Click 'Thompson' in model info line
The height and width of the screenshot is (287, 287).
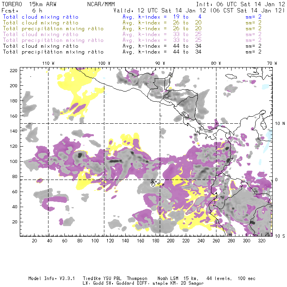tap(137, 278)
